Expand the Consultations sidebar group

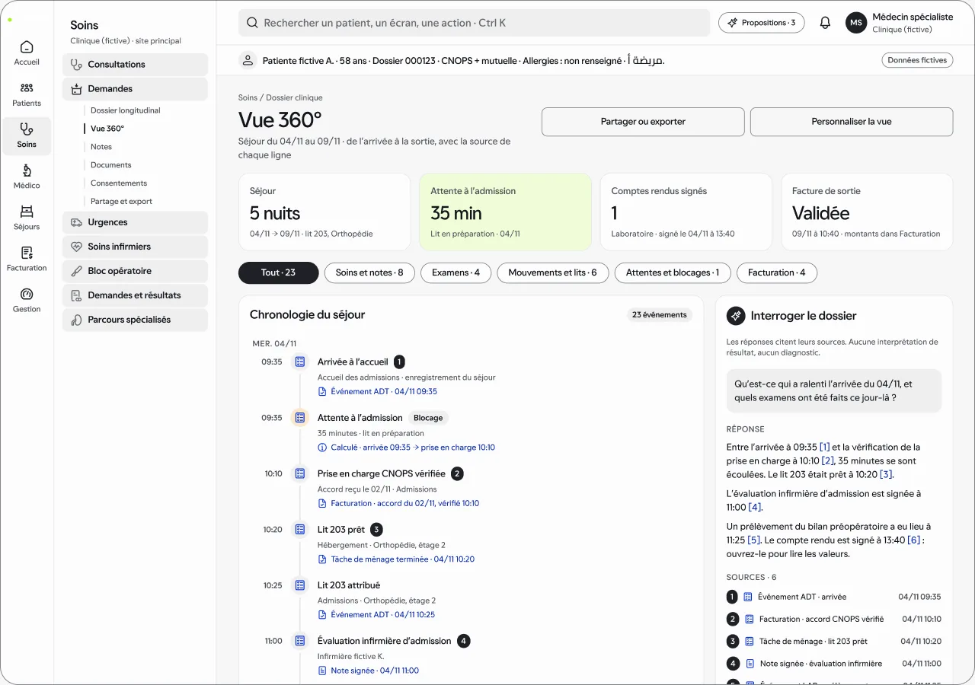(135, 65)
